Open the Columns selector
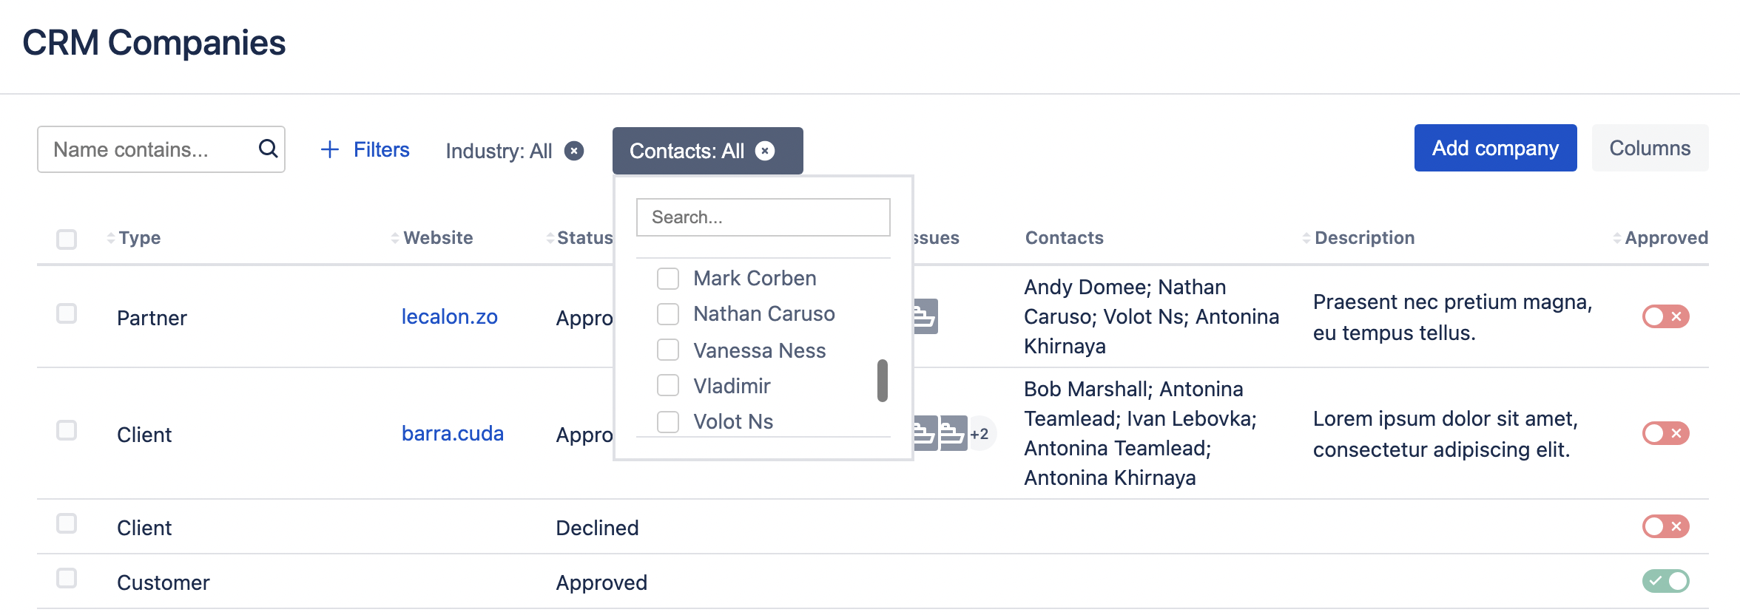Viewport: 1740px width, 615px height. (x=1650, y=148)
